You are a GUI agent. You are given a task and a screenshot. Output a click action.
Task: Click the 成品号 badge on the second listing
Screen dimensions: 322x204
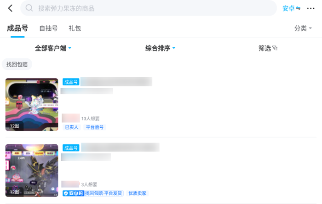pos(71,148)
